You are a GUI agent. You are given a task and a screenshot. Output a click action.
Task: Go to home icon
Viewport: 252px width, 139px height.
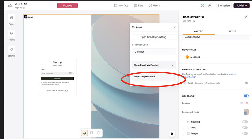tap(10, 5)
